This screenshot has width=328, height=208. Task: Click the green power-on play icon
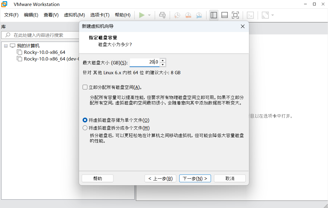pos(142,15)
